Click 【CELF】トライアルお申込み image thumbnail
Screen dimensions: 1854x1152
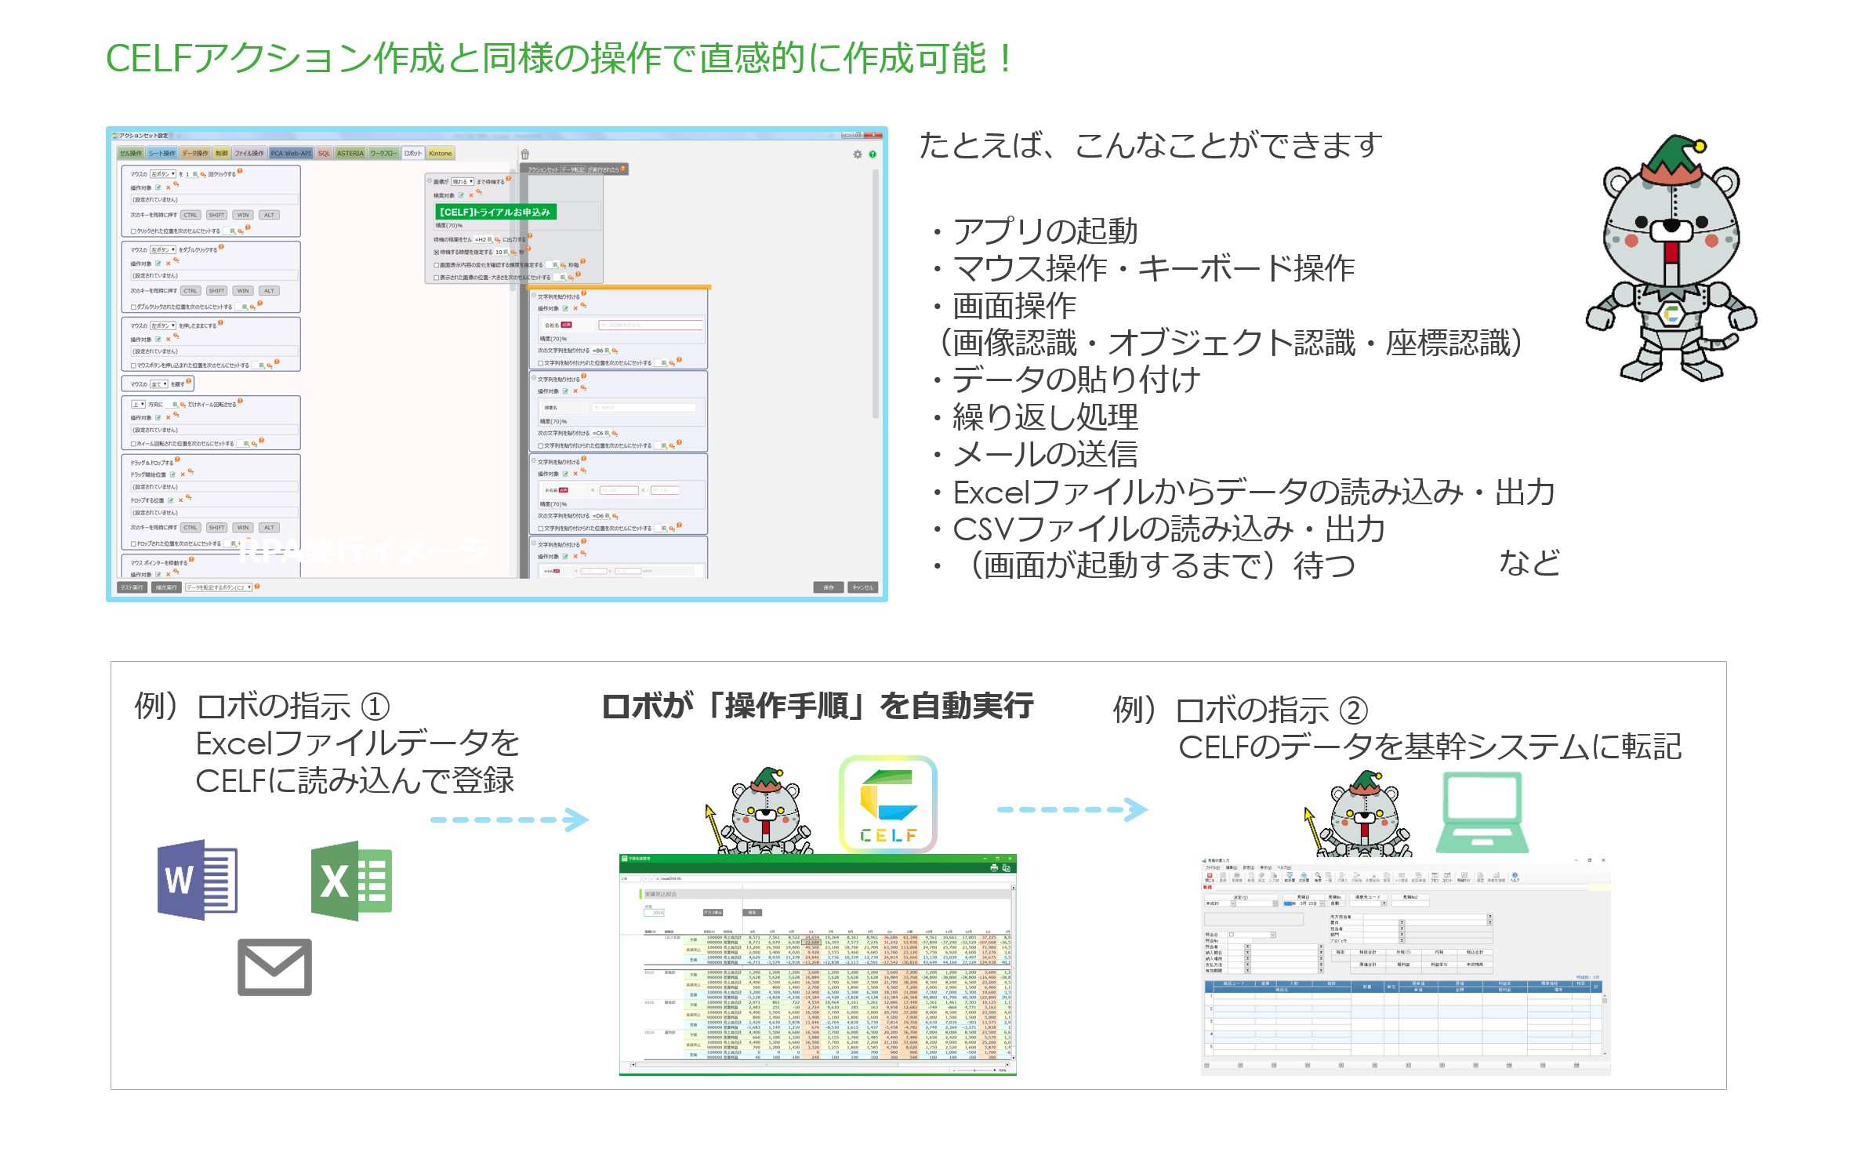coord(495,212)
